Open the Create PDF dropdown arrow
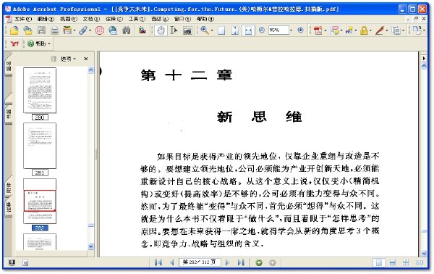The image size is (434, 274). pyautogui.click(x=325, y=30)
